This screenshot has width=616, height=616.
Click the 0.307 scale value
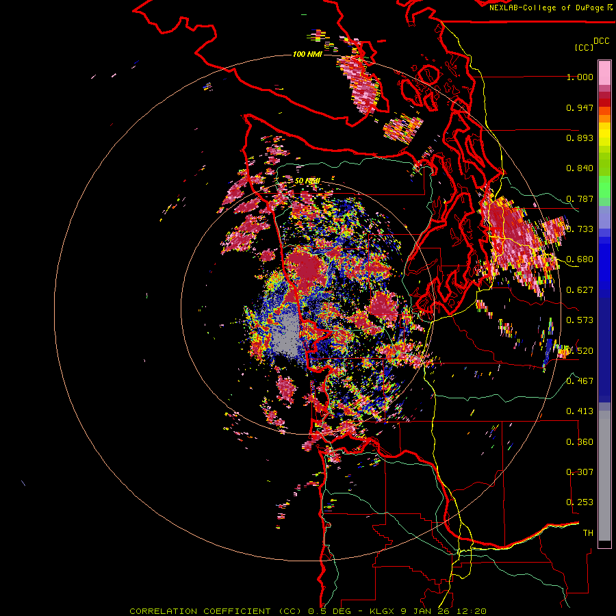[580, 472]
